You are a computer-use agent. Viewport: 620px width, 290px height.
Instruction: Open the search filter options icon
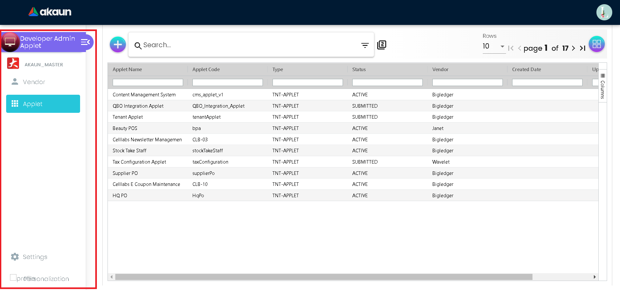pos(365,45)
